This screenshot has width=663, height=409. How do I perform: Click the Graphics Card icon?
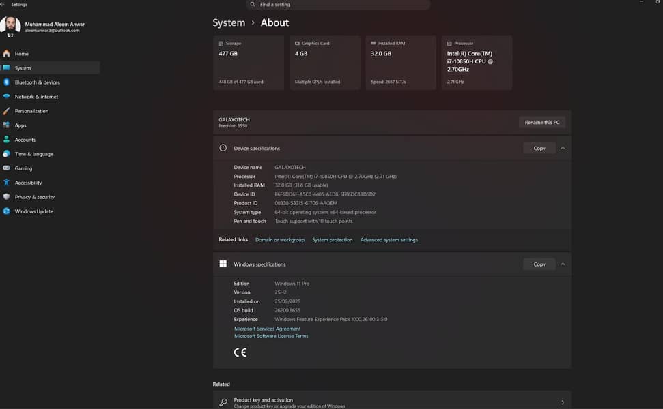tap(297, 44)
